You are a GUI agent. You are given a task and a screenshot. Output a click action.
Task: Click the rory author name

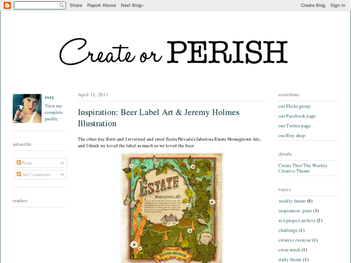(49, 97)
